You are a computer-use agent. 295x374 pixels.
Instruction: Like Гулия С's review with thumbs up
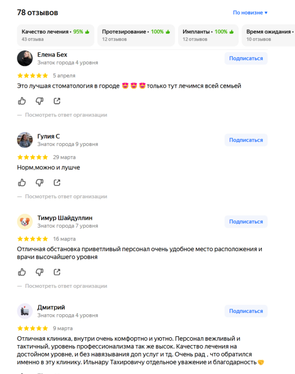coord(22,183)
